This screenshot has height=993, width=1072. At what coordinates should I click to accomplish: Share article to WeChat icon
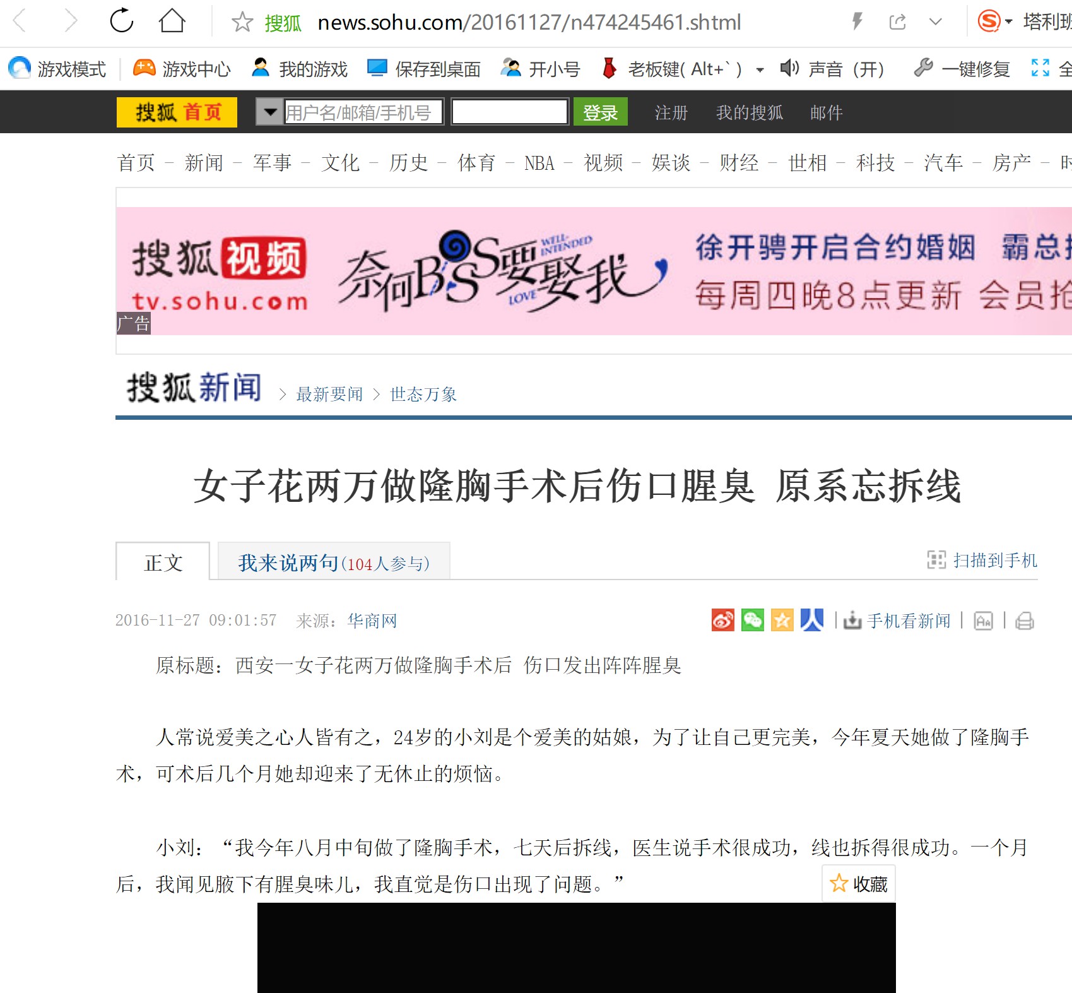[753, 620]
